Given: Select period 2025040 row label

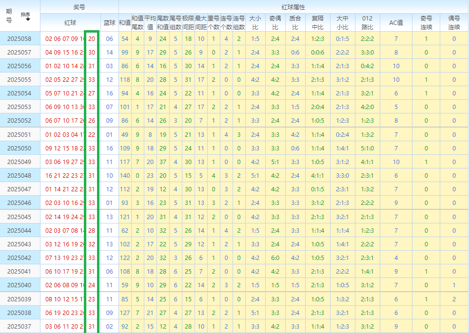Looking at the screenshot, I should (x=19, y=285).
